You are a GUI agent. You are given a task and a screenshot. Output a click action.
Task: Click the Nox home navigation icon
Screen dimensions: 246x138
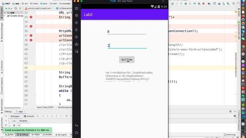tap(76, 133)
